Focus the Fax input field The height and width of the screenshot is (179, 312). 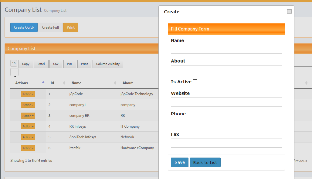tap(226, 143)
